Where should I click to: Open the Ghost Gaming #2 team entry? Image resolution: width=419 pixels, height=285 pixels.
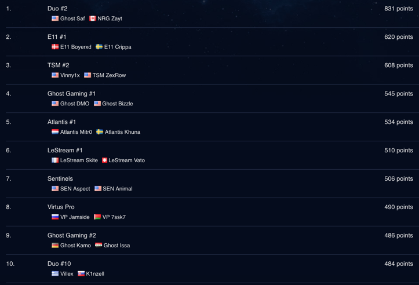point(72,235)
